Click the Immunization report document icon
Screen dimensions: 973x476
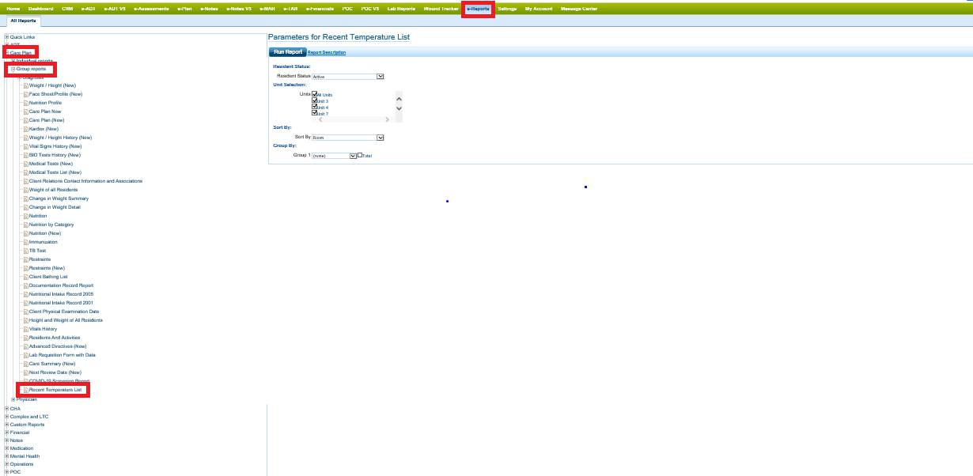[x=26, y=242]
